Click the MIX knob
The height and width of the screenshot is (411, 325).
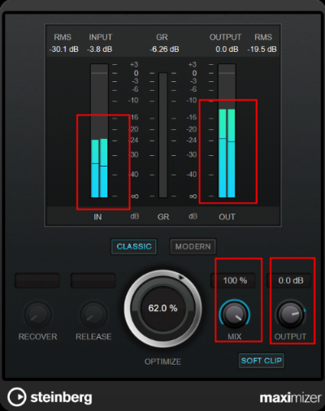[x=234, y=314]
